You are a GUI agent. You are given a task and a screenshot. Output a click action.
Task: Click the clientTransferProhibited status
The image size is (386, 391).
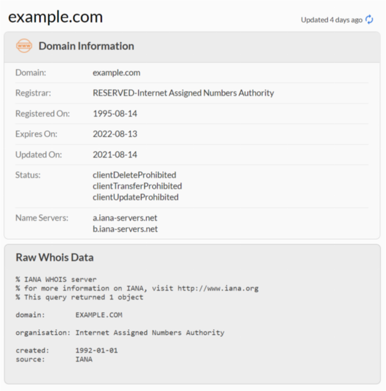(137, 186)
